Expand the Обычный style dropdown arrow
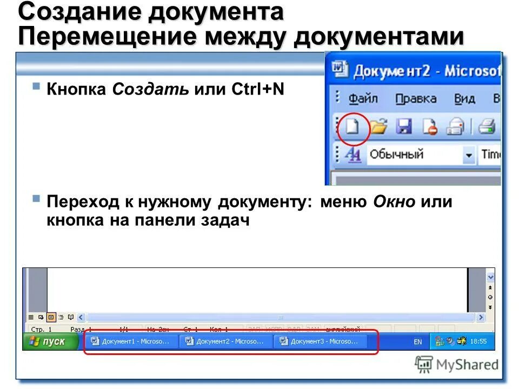Viewport: 519px width, 389px height. (469, 155)
